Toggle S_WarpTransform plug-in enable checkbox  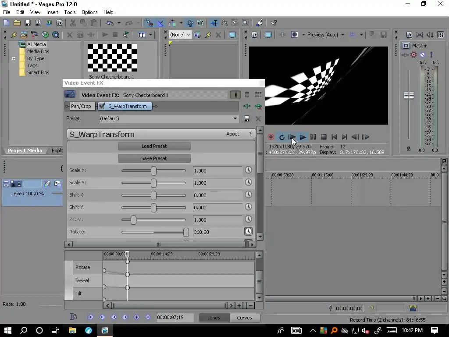click(x=102, y=106)
